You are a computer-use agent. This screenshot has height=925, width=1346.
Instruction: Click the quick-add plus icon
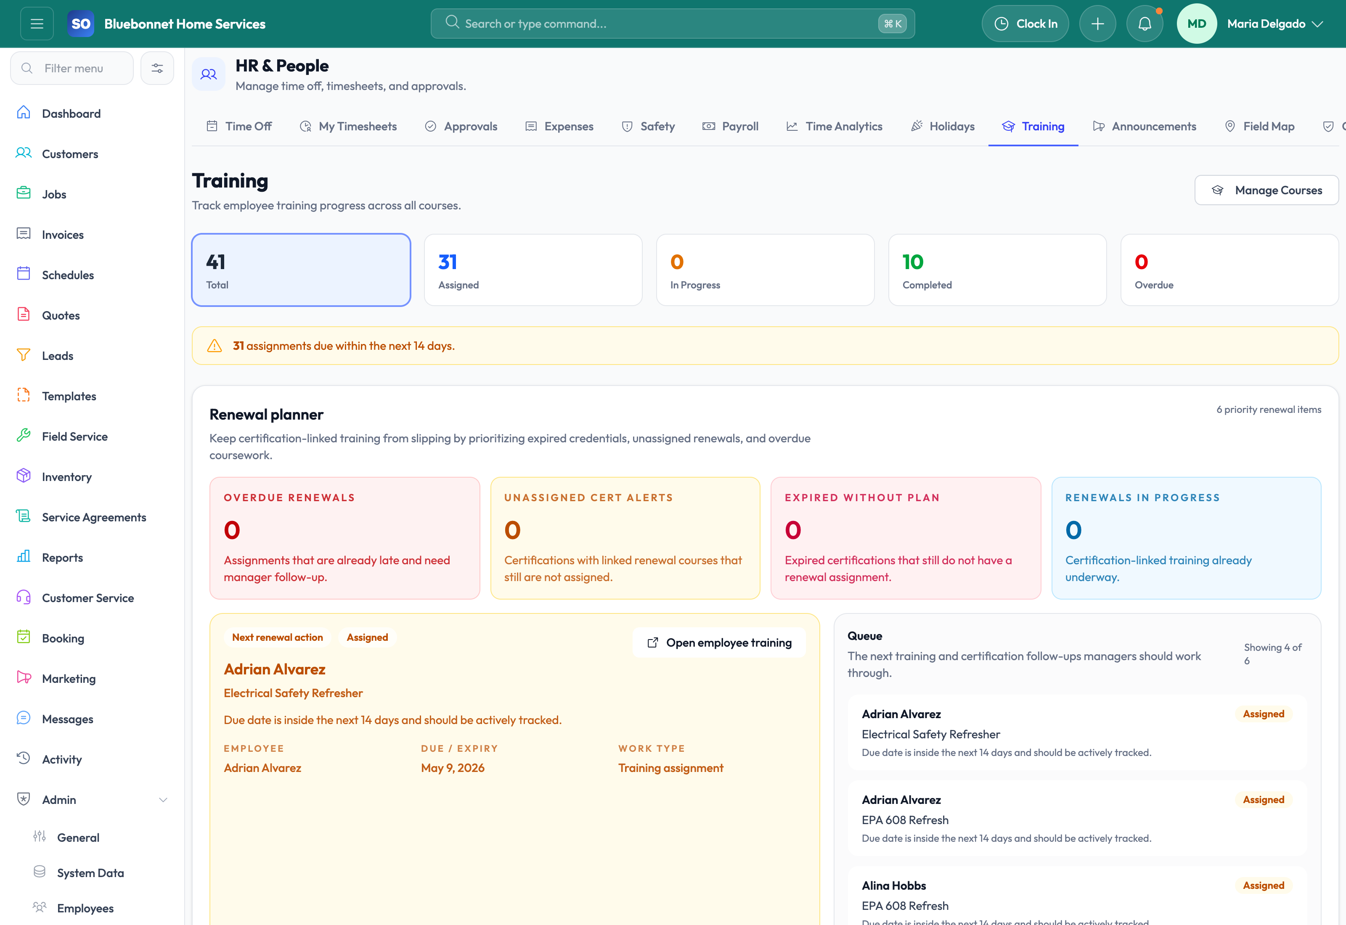click(1097, 24)
